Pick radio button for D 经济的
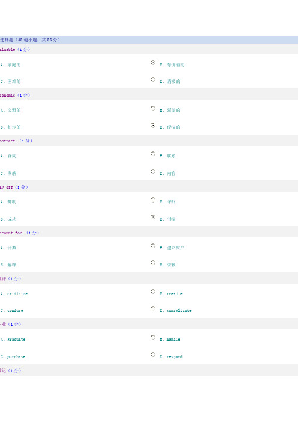The width and height of the screenshot is (298, 422). 153,125
